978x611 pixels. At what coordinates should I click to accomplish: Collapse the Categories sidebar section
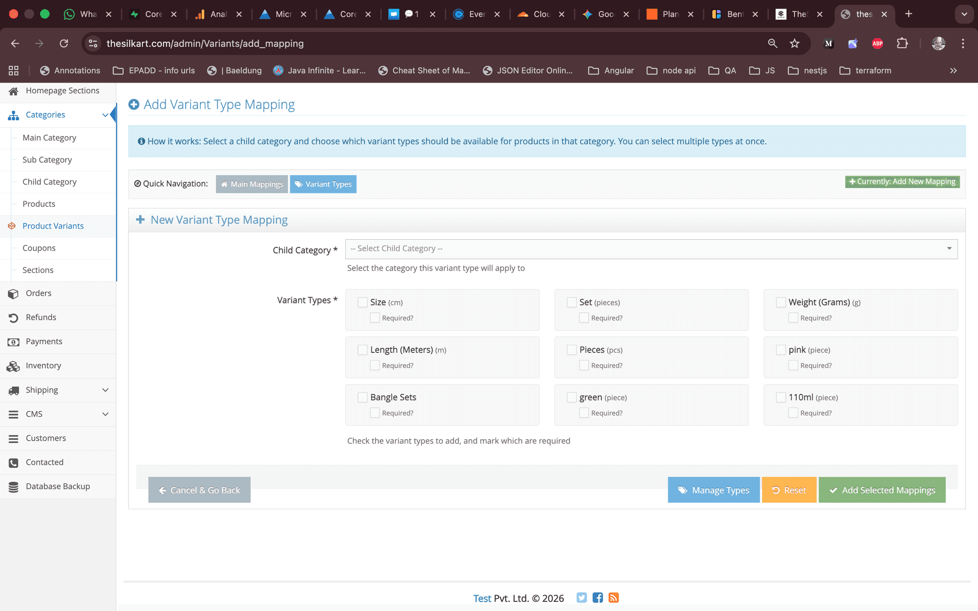106,115
